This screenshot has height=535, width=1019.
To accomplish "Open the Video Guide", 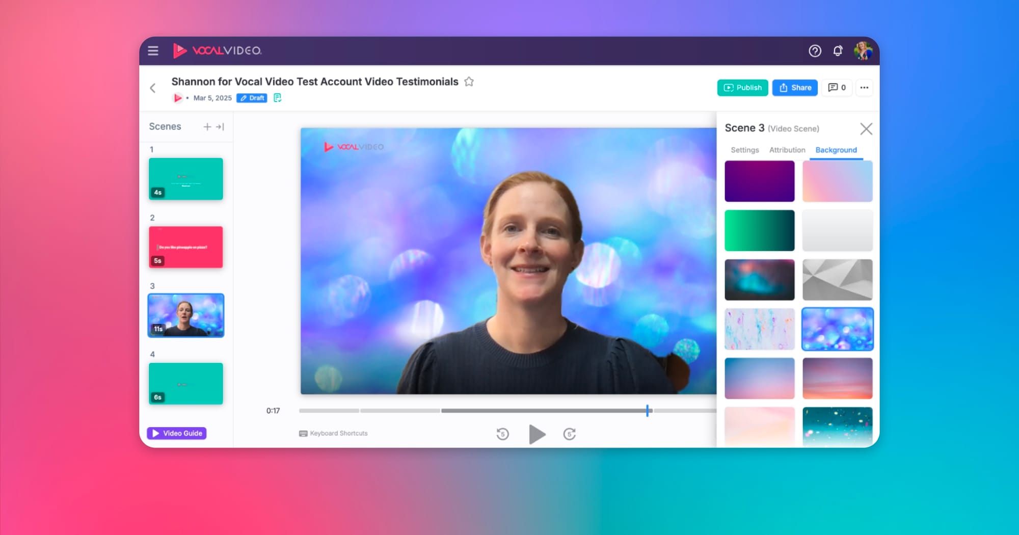I will 176,433.
